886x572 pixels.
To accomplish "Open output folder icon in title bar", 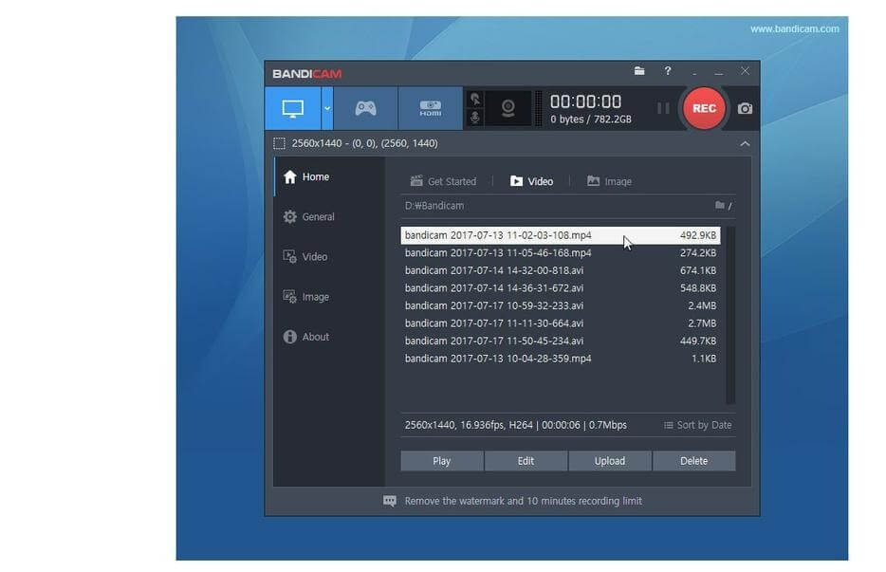I will [639, 70].
